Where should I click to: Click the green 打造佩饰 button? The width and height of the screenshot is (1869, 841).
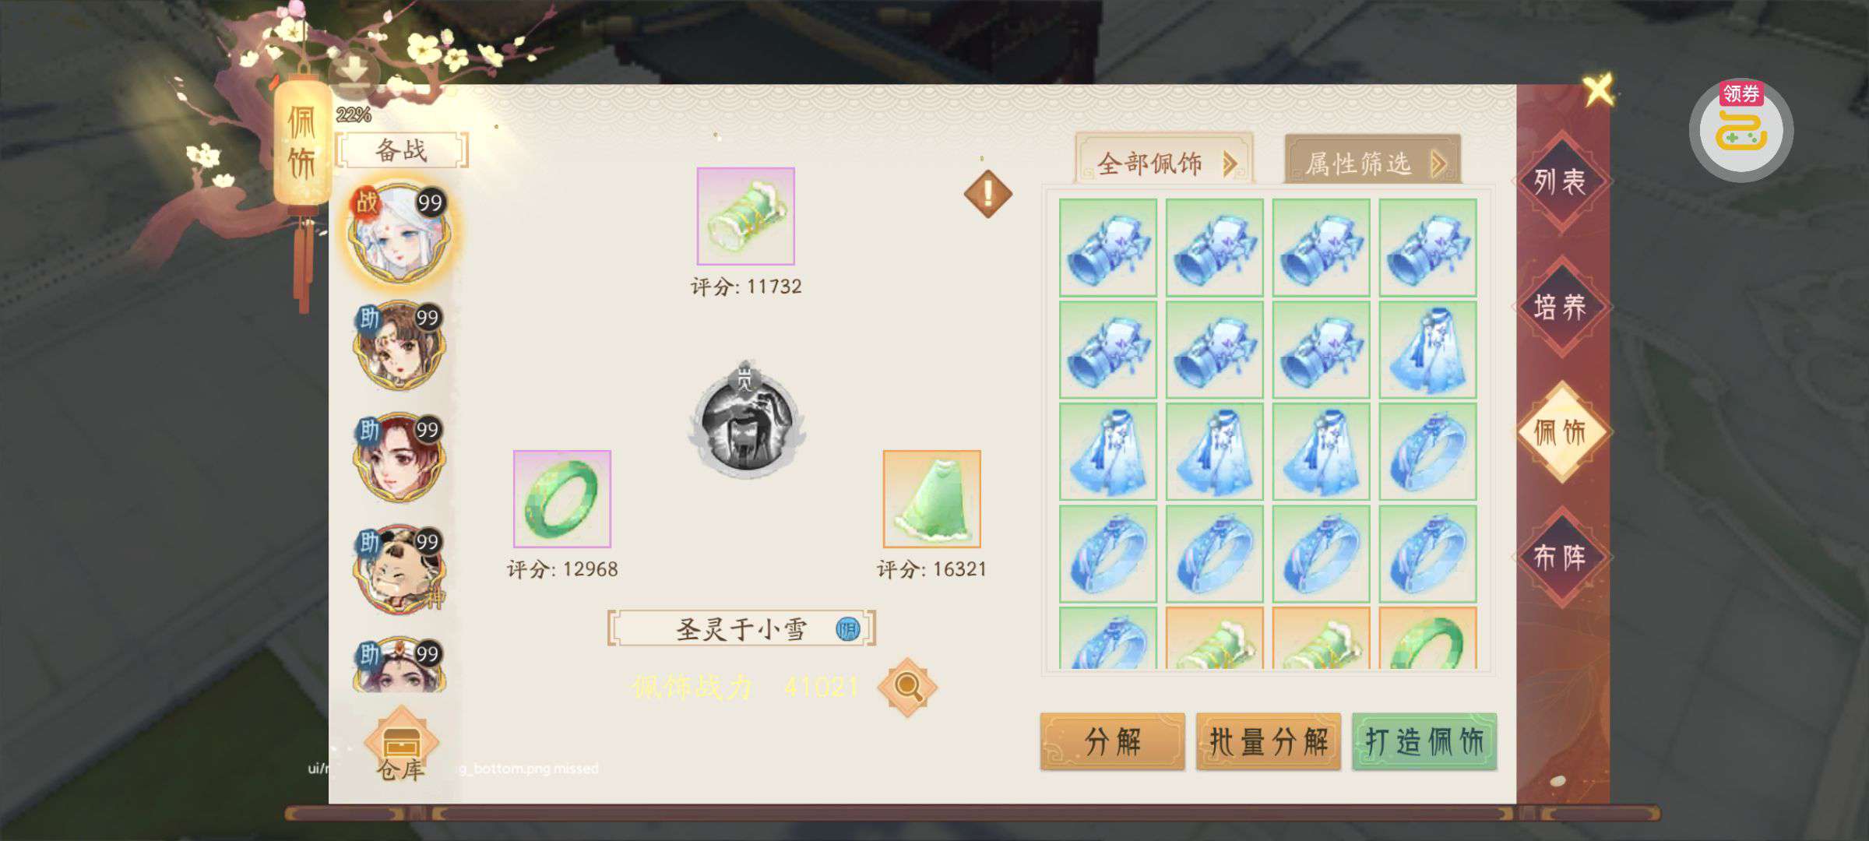pos(1424,741)
